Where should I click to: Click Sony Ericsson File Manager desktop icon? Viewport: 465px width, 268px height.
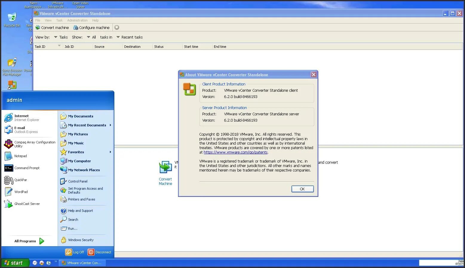click(x=12, y=66)
